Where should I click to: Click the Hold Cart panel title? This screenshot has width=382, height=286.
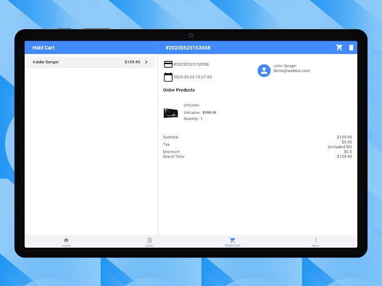(x=44, y=47)
